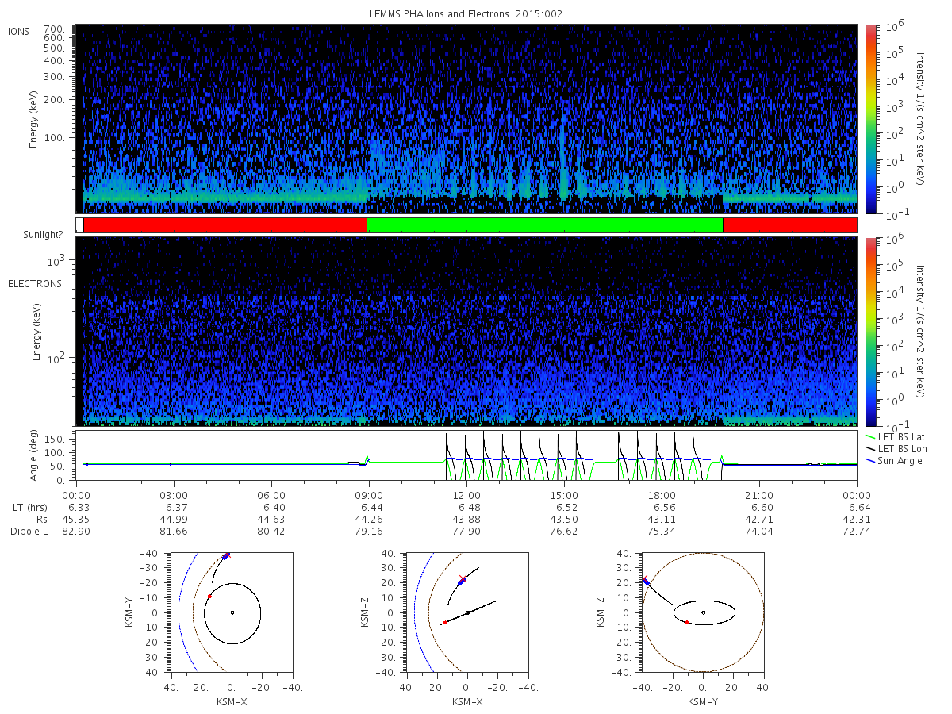Image resolution: width=952 pixels, height=714 pixels.
Task: Select the ions panel intensity colorbar
Action: [871, 119]
